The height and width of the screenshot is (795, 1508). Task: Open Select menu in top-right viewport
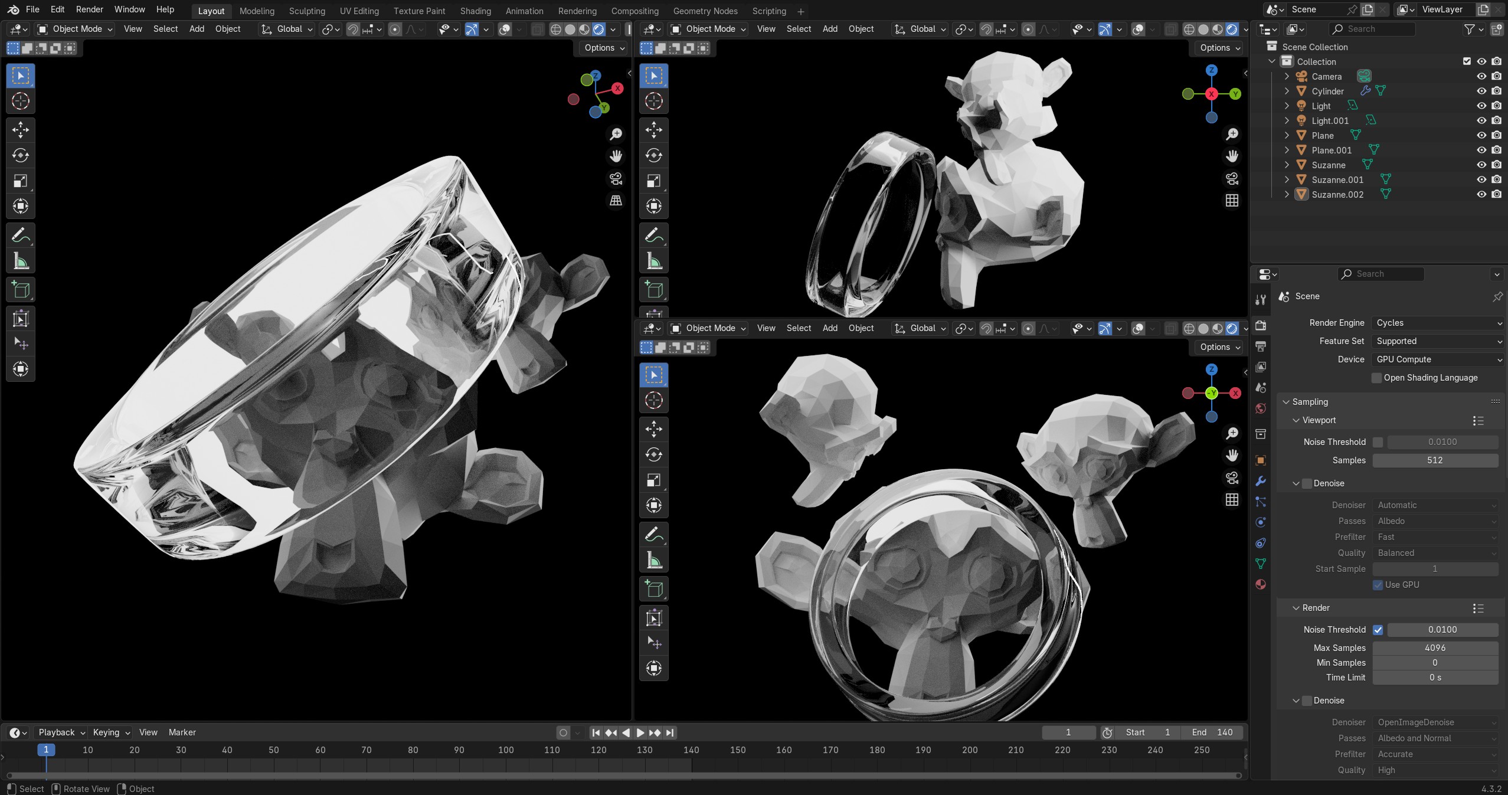coord(799,29)
